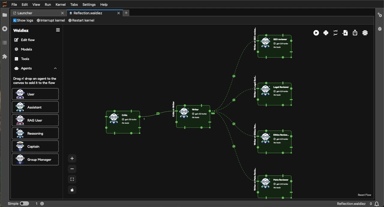This screenshot has width=384, height=207.
Task: Zoom out using the minus control
Action: [x=72, y=169]
